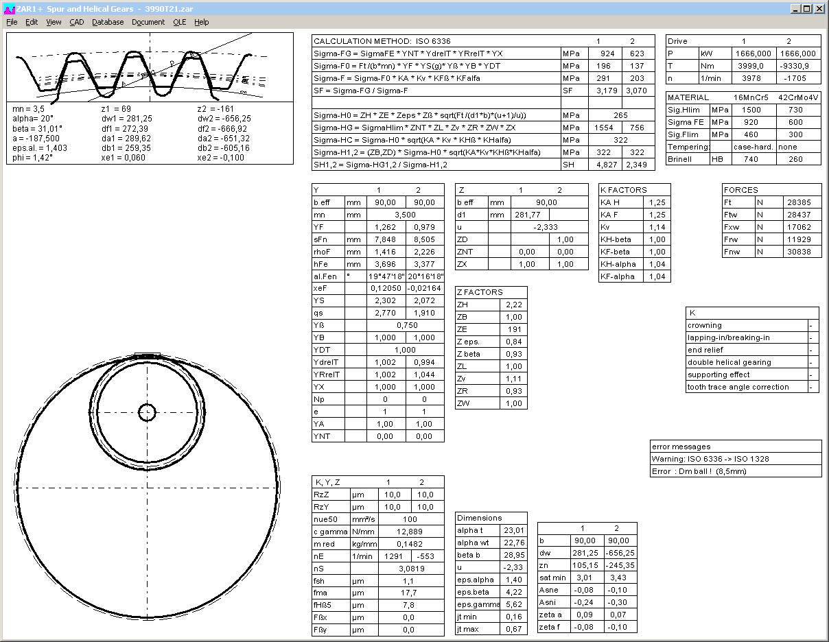Open the Database menu
This screenshot has width=829, height=642.
click(108, 22)
